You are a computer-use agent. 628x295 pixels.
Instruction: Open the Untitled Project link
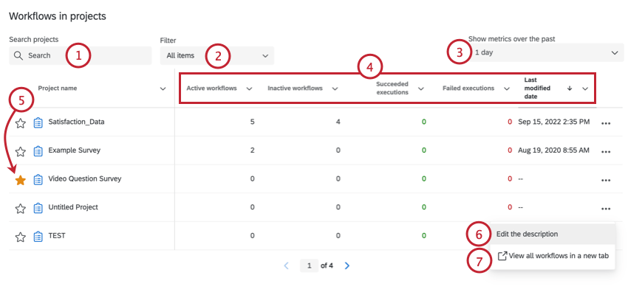click(x=73, y=208)
